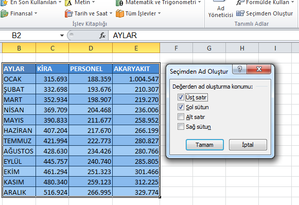The height and width of the screenshot is (205, 299).
Task: Close the Seçimden Ad Oluştur dialog
Action: coord(259,69)
